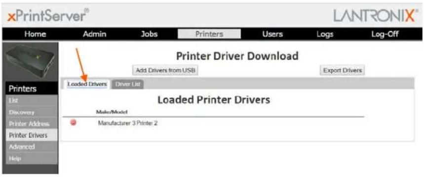Open the Logs menu
The width and height of the screenshot is (424, 177).
tap(325, 34)
